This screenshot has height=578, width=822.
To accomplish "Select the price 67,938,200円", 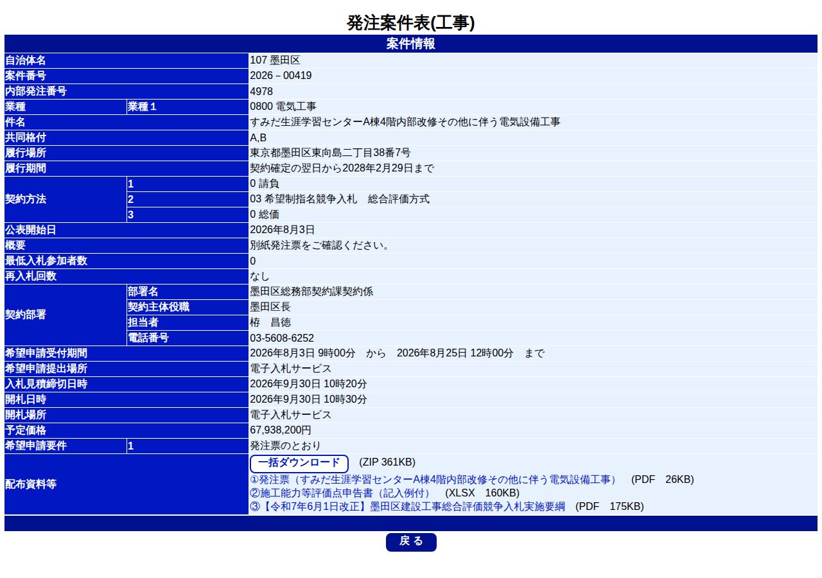I will (x=281, y=430).
